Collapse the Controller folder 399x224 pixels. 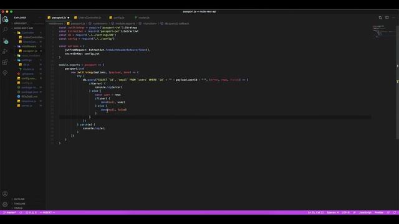[27, 33]
